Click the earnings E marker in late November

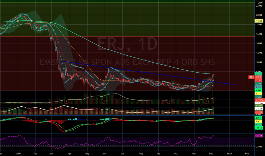pyautogui.click(x=206, y=101)
